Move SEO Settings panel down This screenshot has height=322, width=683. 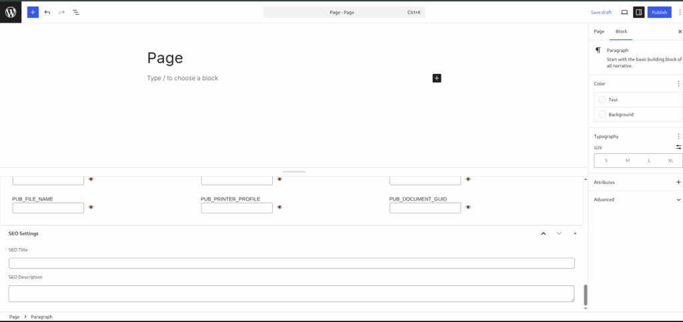(560, 234)
